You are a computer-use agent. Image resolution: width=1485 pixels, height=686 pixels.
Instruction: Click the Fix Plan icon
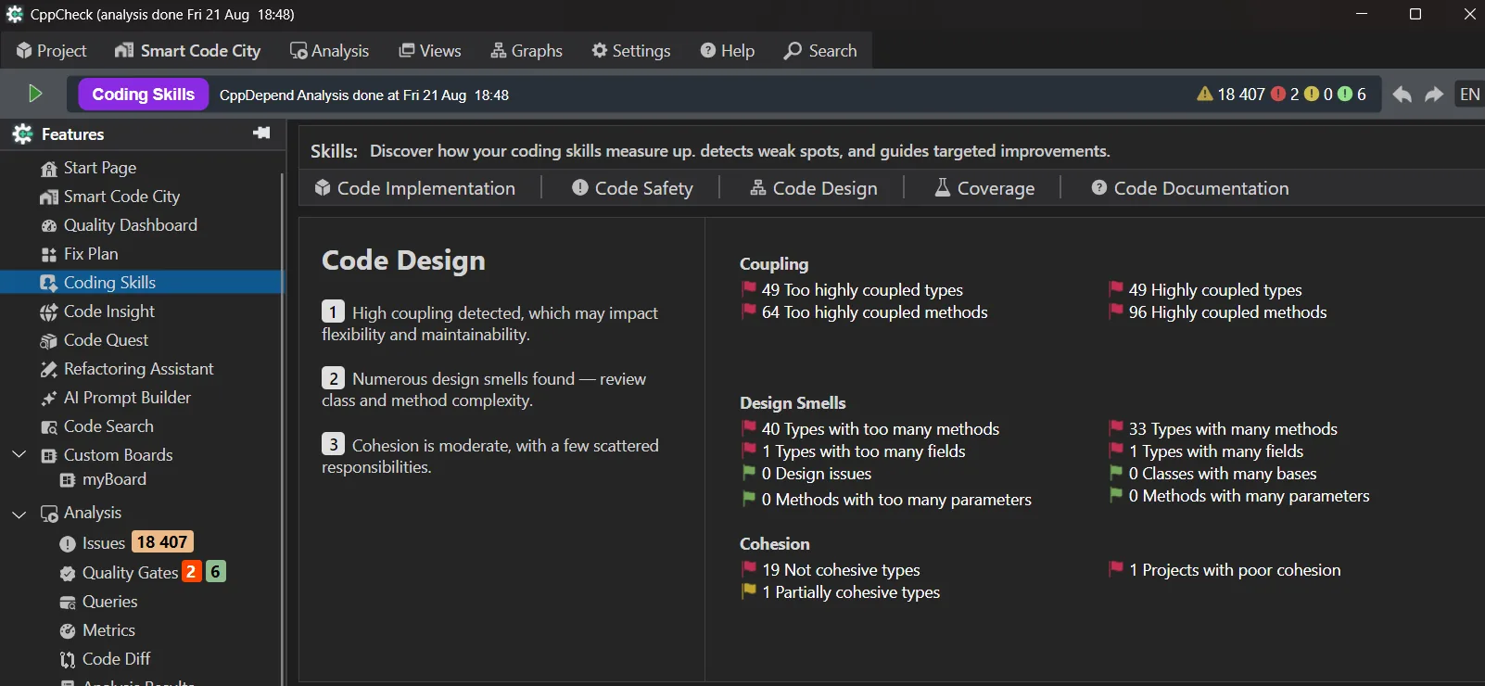click(x=49, y=255)
